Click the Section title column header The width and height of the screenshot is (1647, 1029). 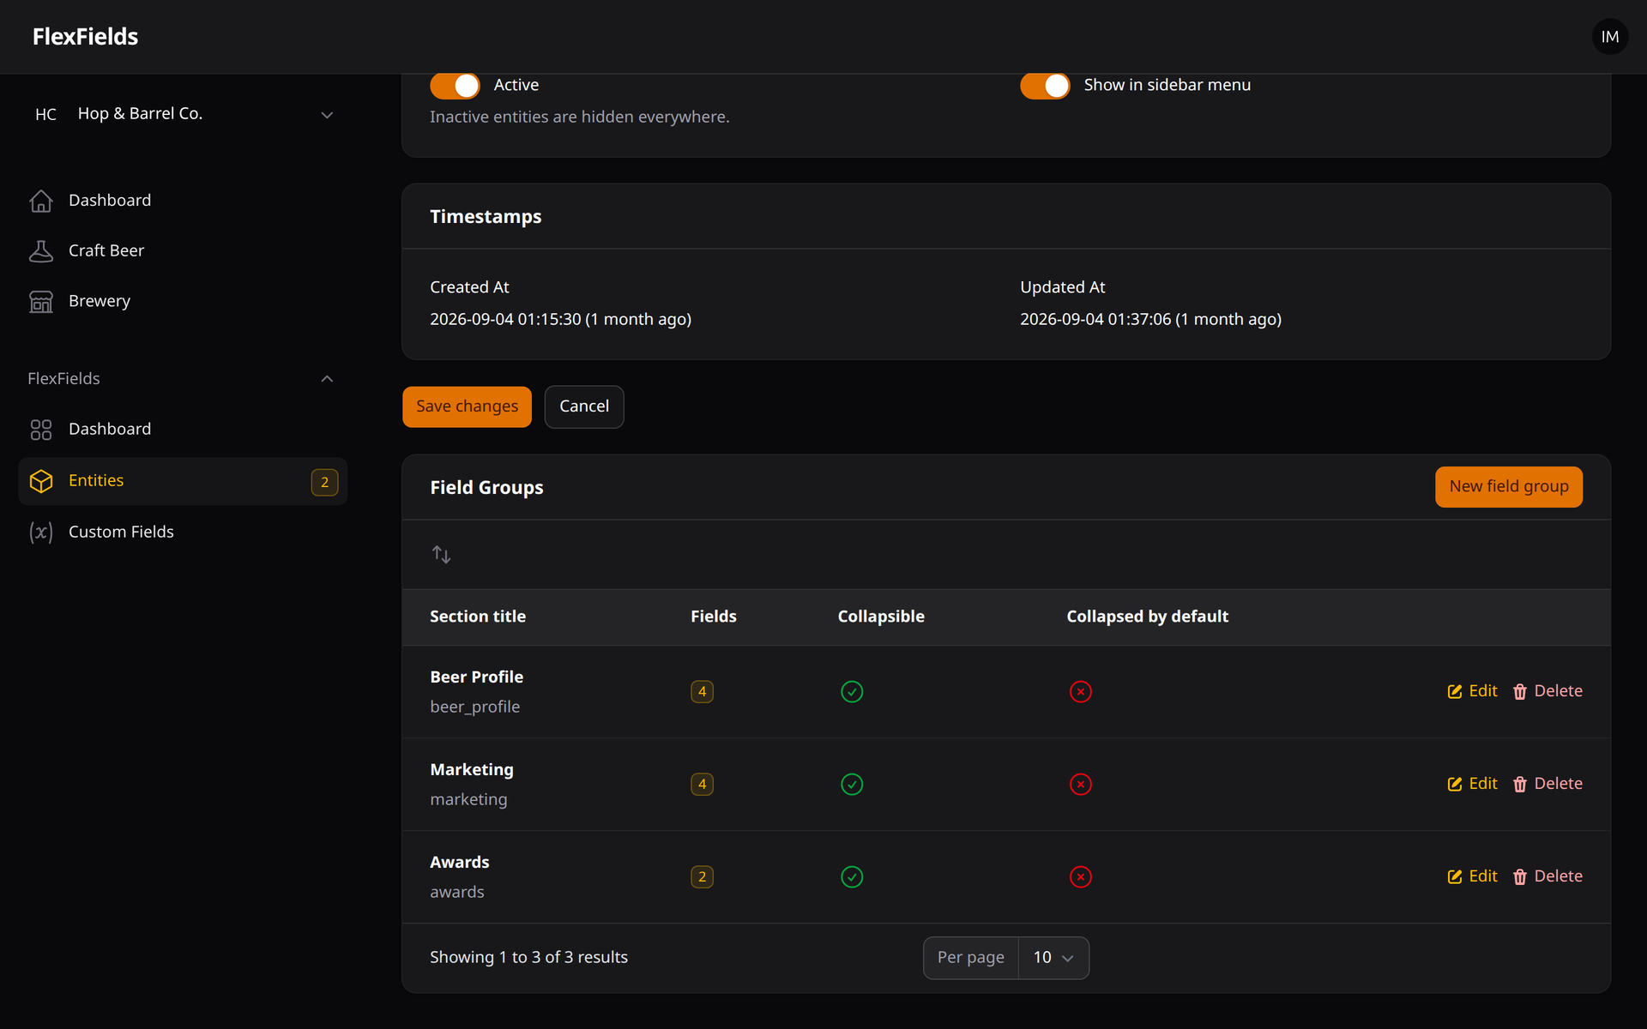[x=478, y=617]
